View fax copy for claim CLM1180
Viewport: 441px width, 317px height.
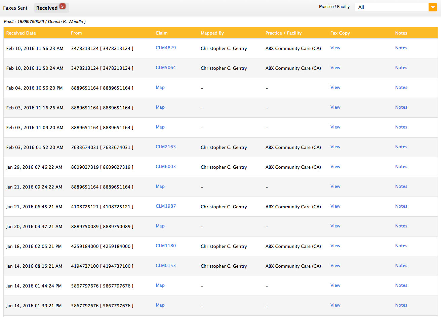335,246
